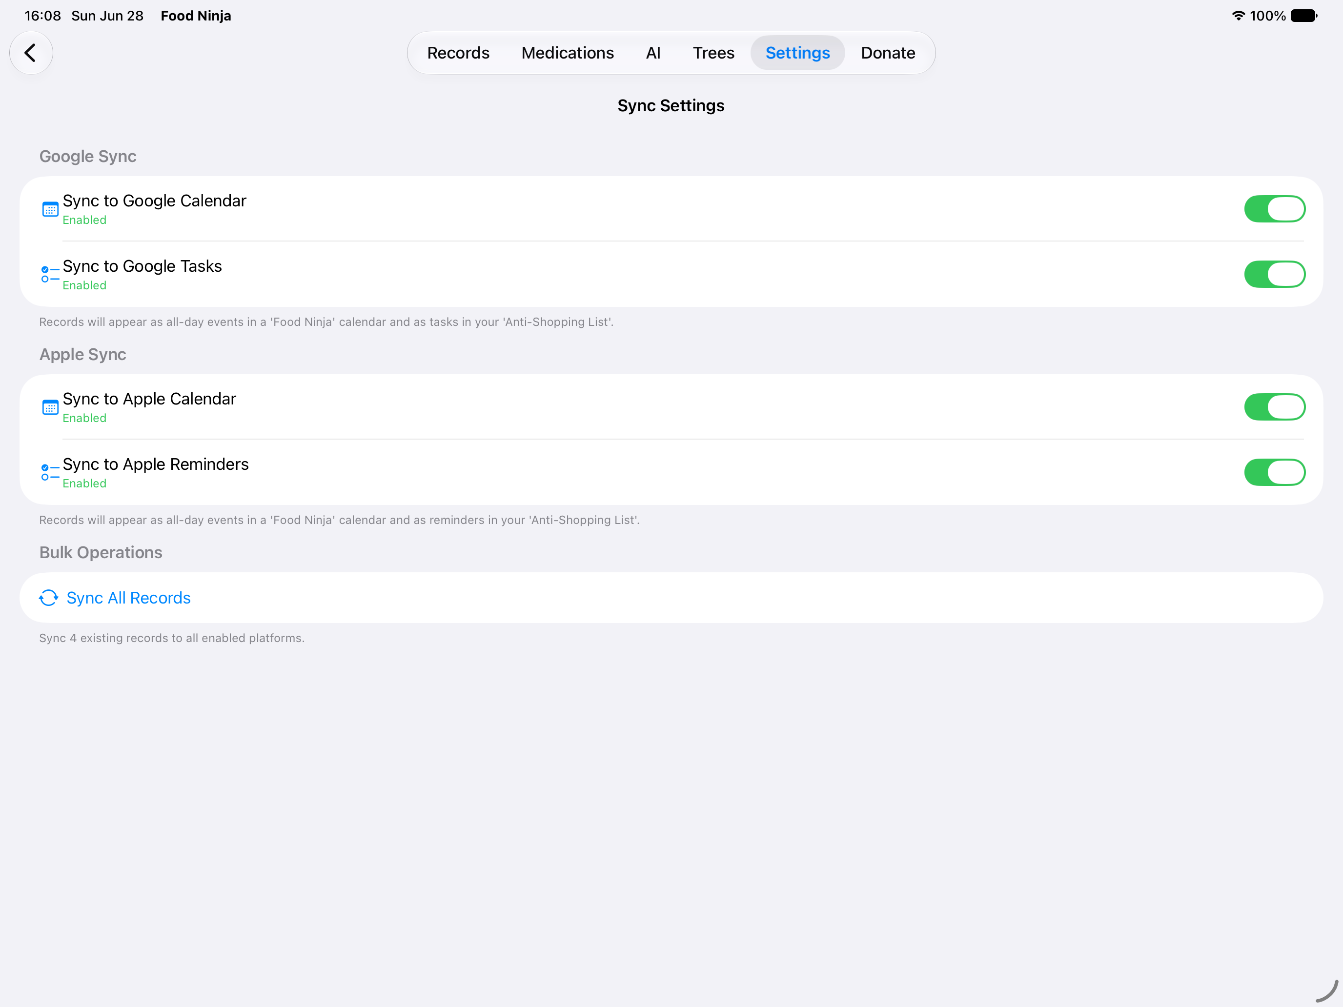The width and height of the screenshot is (1343, 1007).
Task: Open the Records tab
Action: 458,53
